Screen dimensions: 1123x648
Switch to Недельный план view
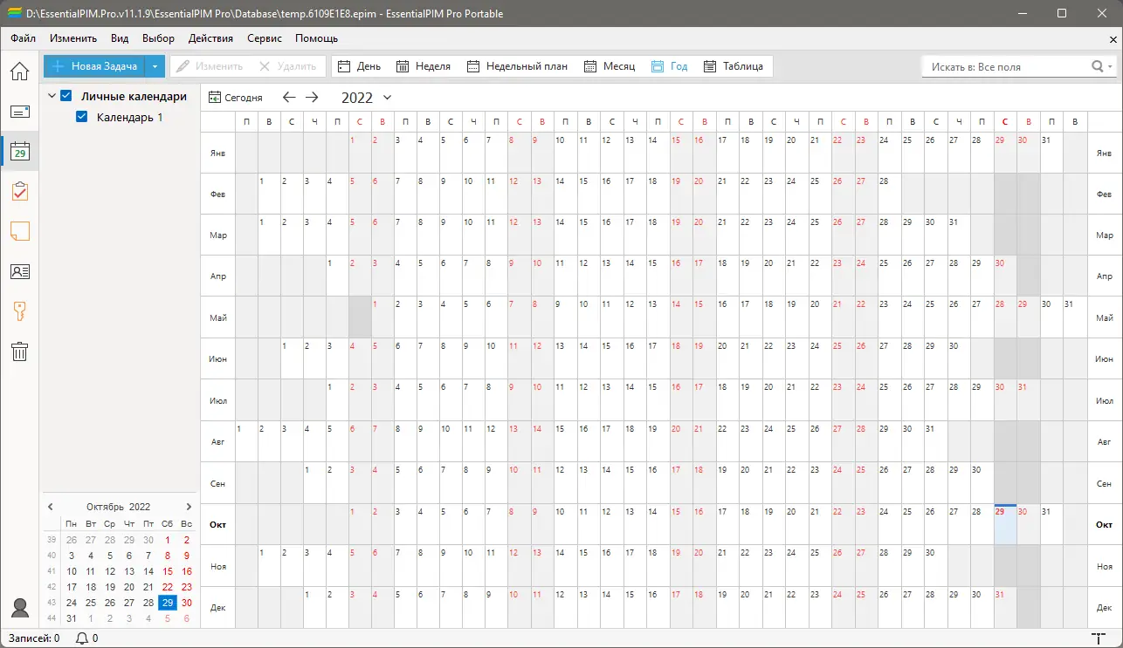(517, 66)
